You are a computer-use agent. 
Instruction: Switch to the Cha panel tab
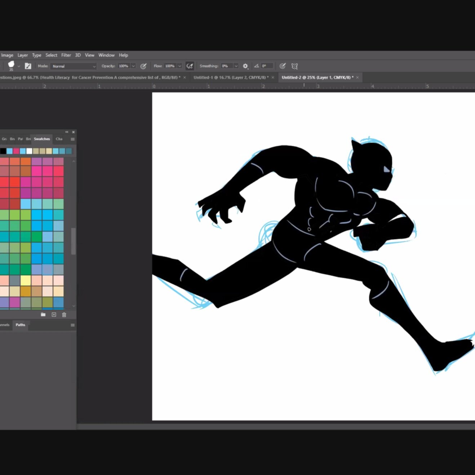[59, 139]
